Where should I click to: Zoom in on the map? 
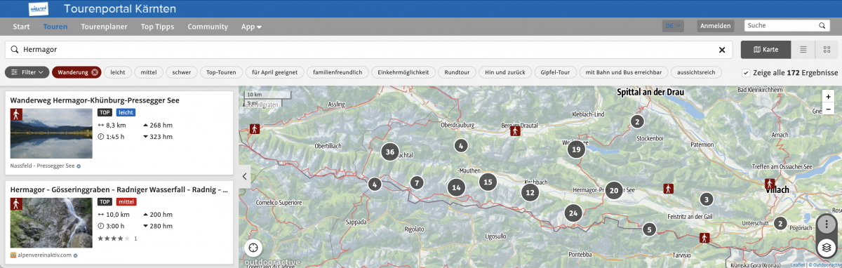tap(828, 97)
